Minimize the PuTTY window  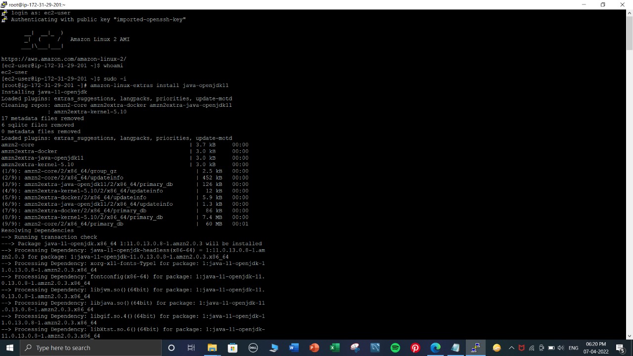click(x=584, y=4)
